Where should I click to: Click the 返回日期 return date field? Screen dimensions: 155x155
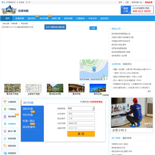pos(81,128)
